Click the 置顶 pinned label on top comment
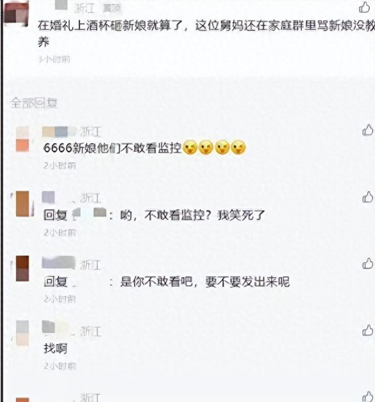Viewport: 375px width, 402px height. [x=111, y=8]
